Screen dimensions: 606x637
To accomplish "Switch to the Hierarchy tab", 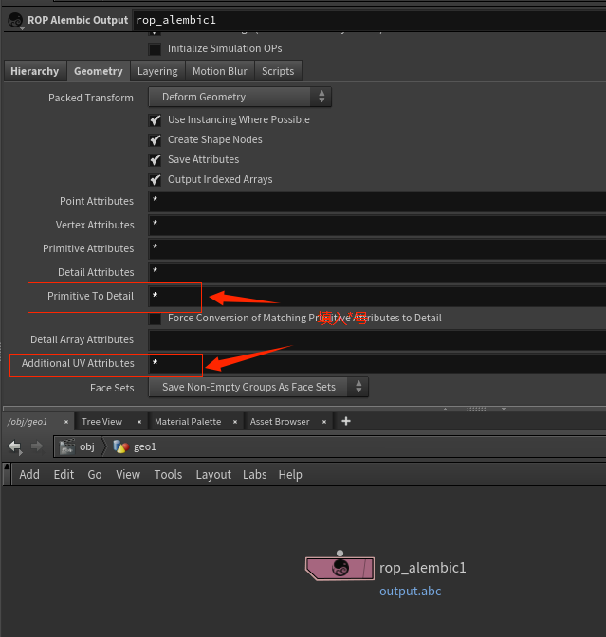I will (35, 71).
